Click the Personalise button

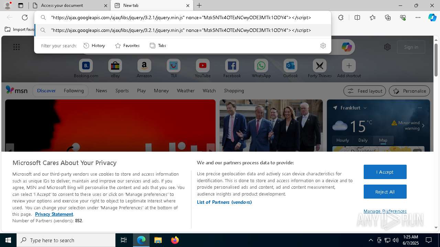409,91
